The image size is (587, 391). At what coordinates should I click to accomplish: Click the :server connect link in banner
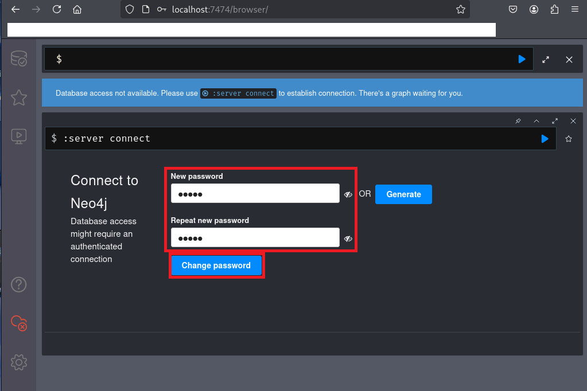coord(239,93)
